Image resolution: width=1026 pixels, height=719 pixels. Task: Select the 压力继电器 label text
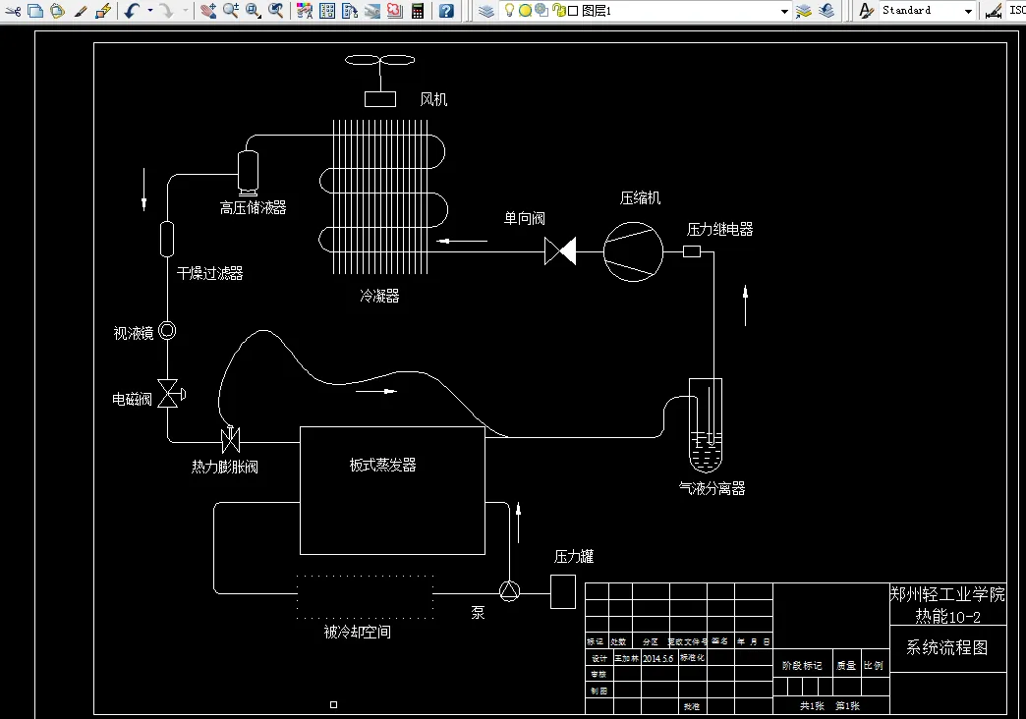pyautogui.click(x=719, y=230)
